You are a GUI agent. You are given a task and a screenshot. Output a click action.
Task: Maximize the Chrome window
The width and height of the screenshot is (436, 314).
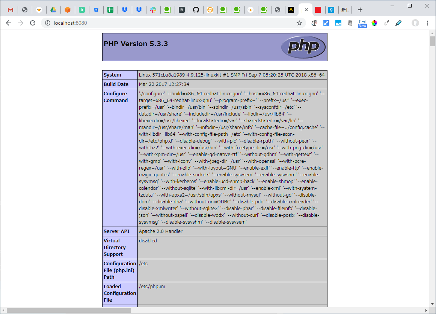410,6
